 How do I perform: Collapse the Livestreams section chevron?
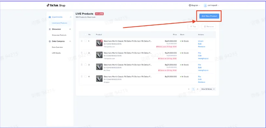(x=70, y=17)
